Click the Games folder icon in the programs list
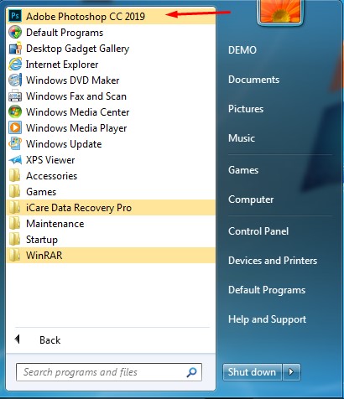This screenshot has width=344, height=399. tap(14, 192)
